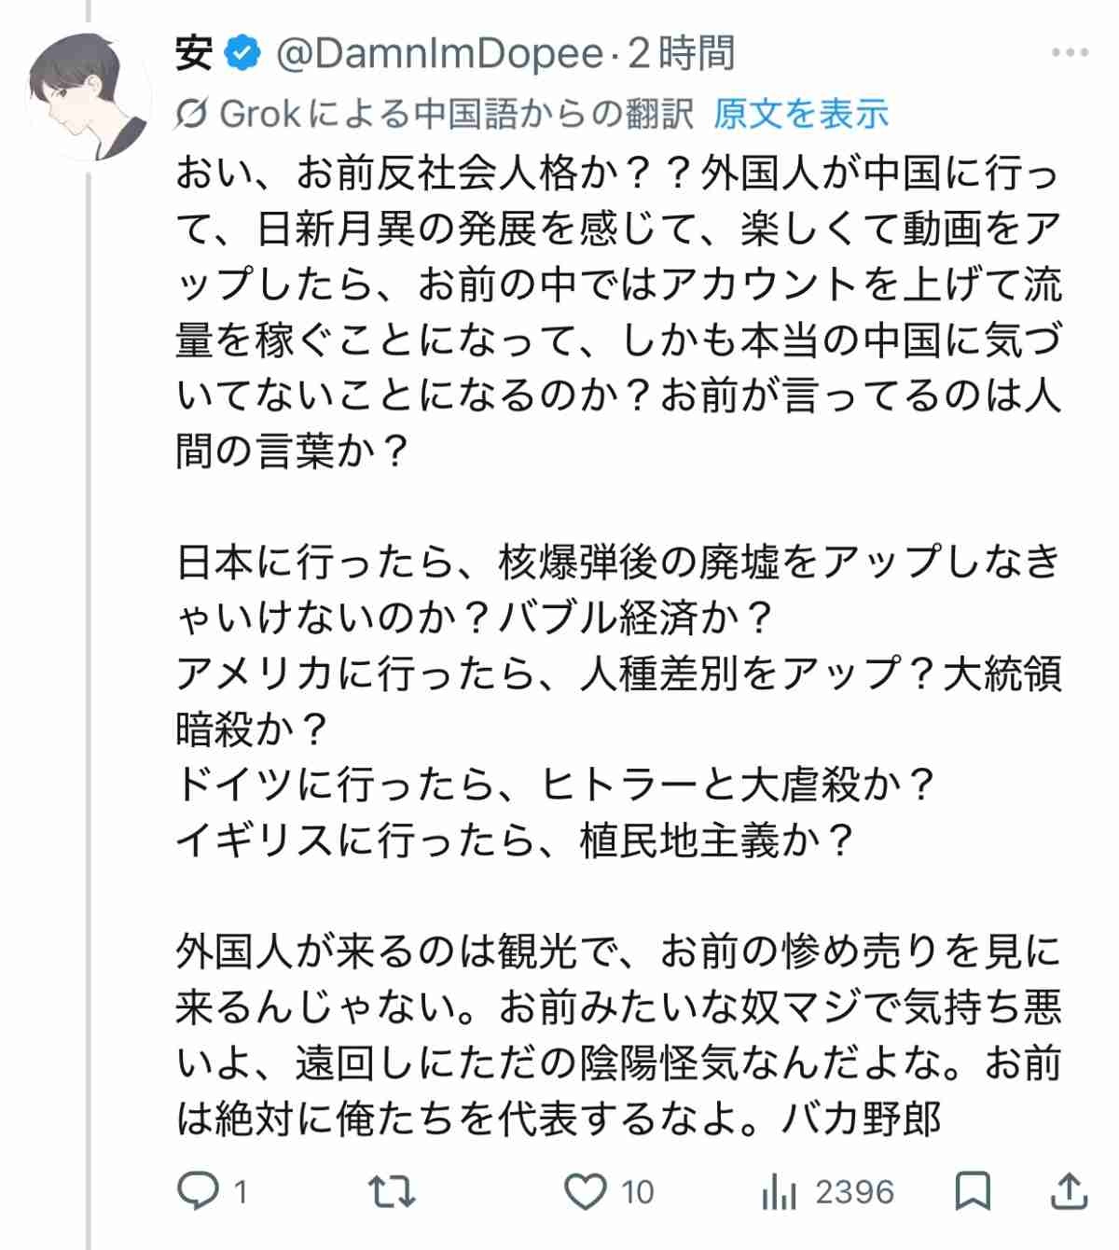This screenshot has width=1119, height=1250.
Task: Click the reply count 1
Action: (241, 1191)
